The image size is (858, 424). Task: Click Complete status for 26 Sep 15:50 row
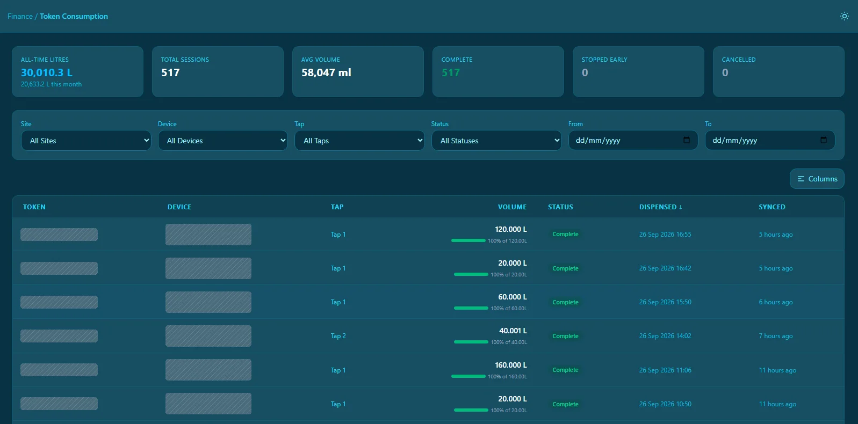coord(565,302)
